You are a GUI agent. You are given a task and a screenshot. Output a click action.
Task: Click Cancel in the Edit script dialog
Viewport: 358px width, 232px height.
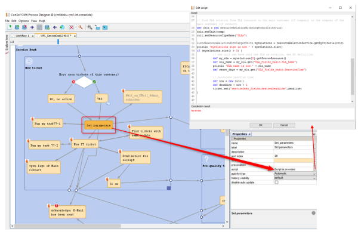click(284, 125)
